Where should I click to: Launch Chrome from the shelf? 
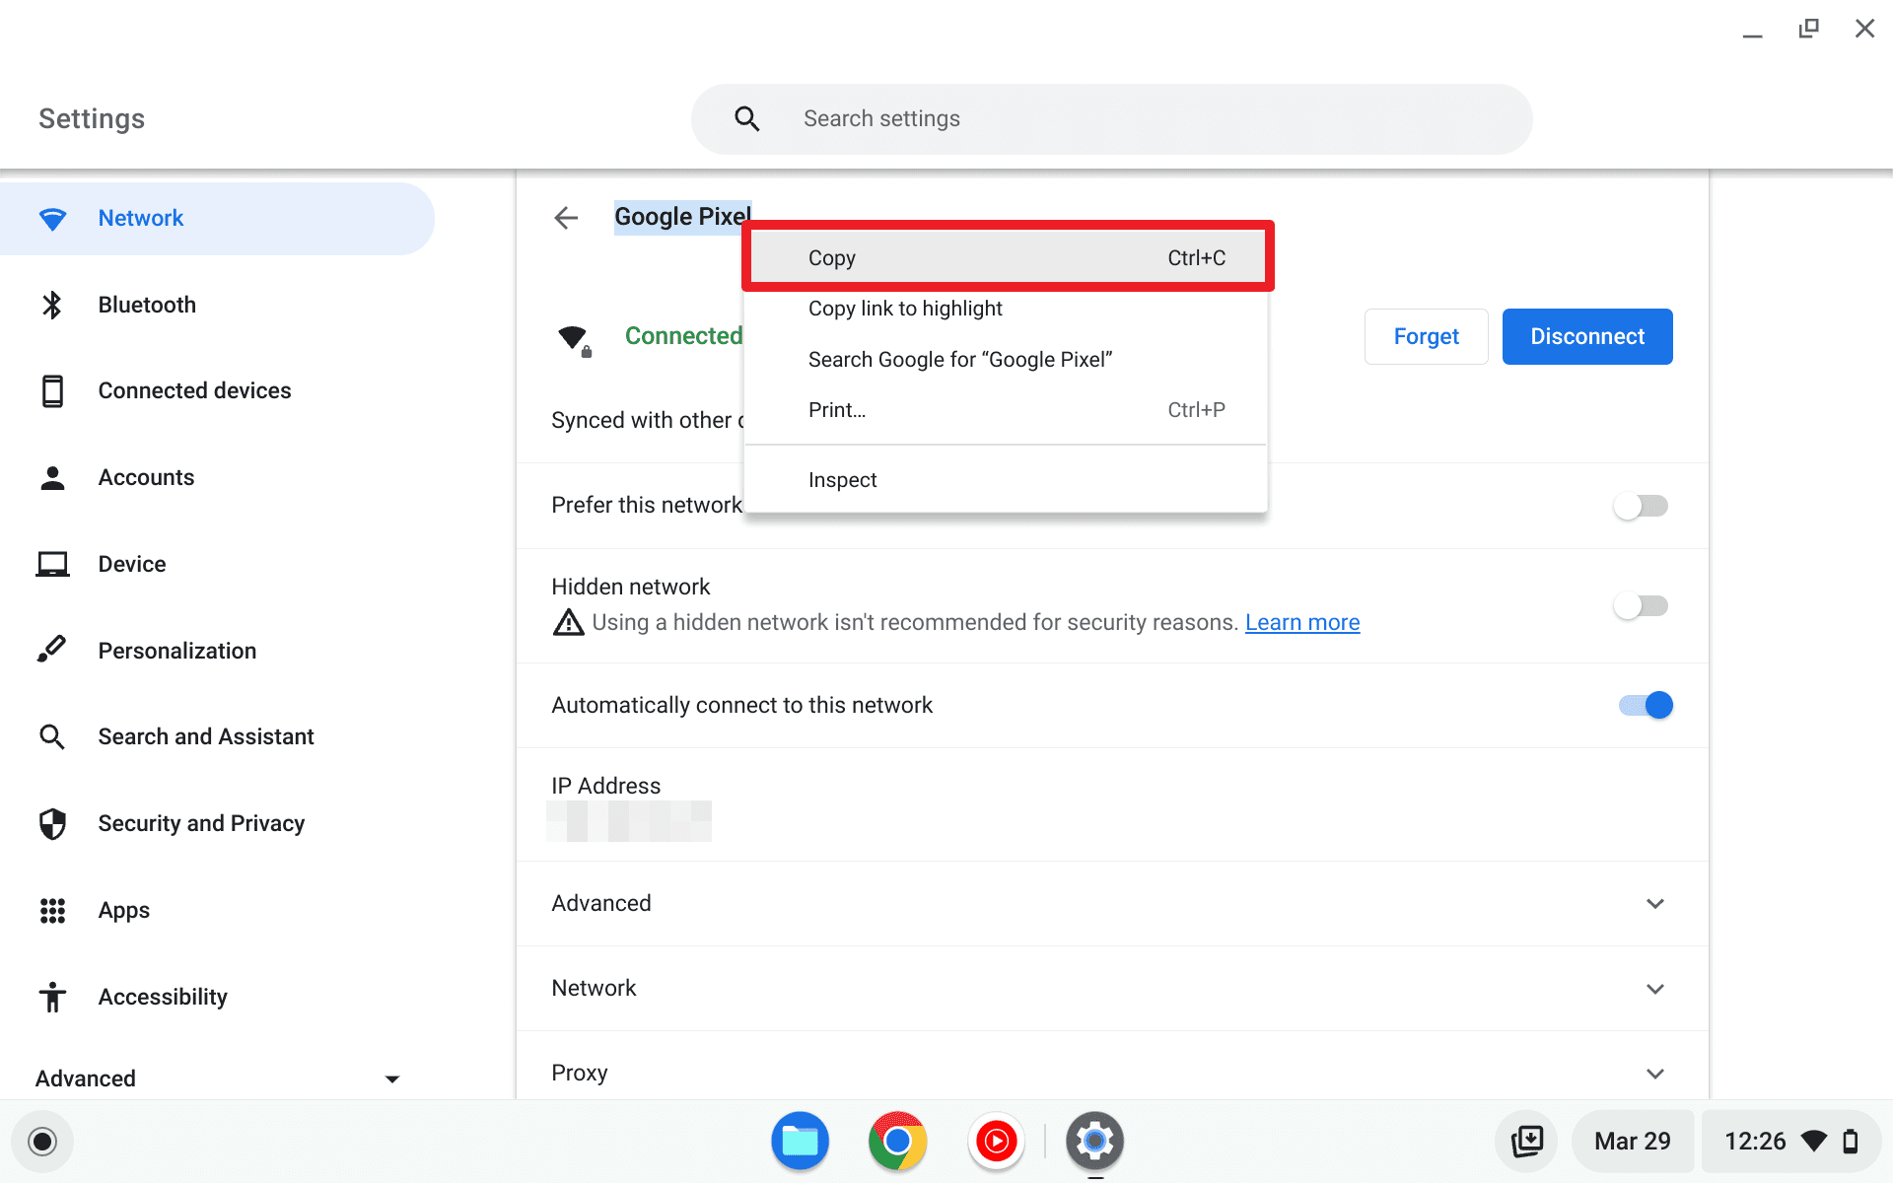[x=897, y=1141]
